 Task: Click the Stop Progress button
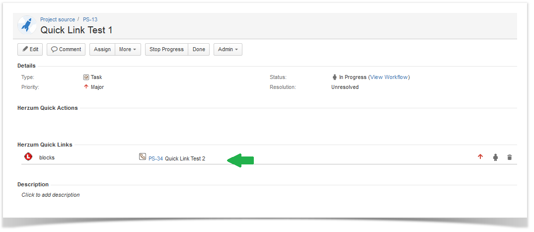point(166,50)
